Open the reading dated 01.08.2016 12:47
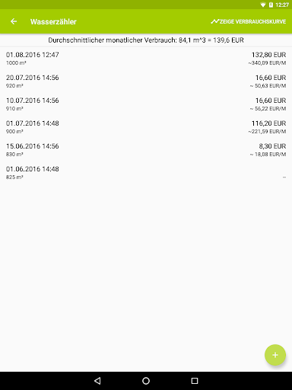 pos(146,58)
